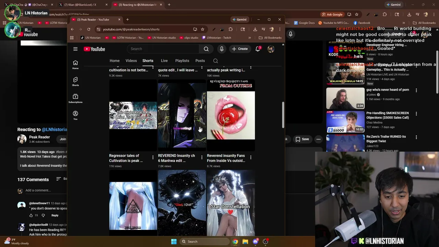Screen dimensions: 439x247
Task: Open a new tab in front Chrome window
Action: pos(127,20)
